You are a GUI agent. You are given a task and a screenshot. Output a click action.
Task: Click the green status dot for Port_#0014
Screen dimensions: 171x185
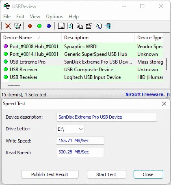6,54
